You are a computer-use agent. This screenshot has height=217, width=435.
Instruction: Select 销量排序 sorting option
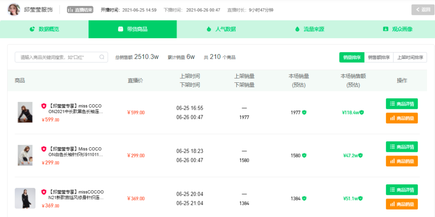352,57
